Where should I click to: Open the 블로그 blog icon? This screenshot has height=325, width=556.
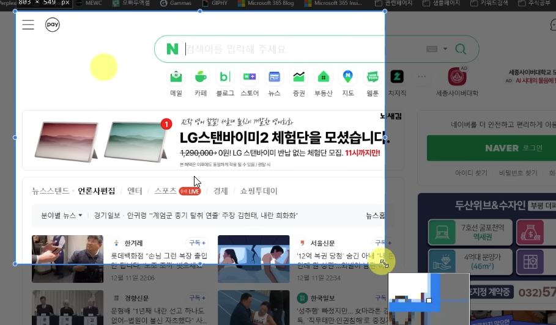click(x=225, y=77)
